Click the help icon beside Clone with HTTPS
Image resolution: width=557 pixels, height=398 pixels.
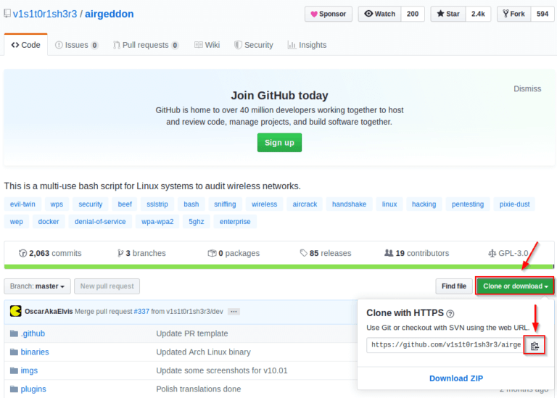tap(450, 314)
